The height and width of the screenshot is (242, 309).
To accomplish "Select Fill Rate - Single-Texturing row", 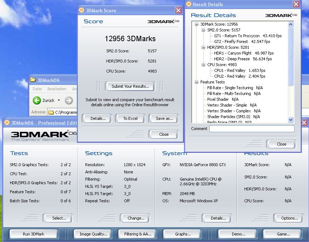I will point(235,88).
